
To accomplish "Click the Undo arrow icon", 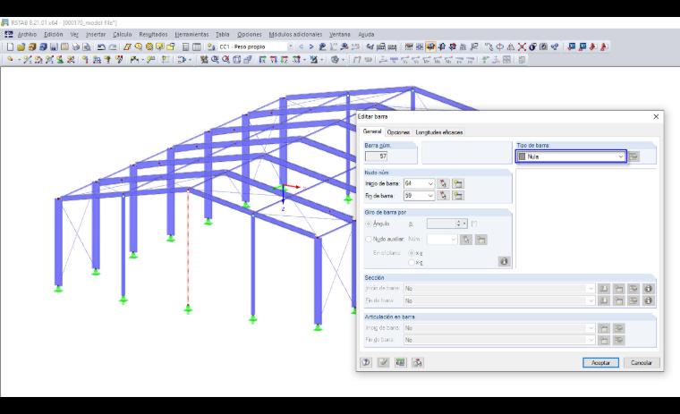I will pyautogui.click(x=101, y=46).
